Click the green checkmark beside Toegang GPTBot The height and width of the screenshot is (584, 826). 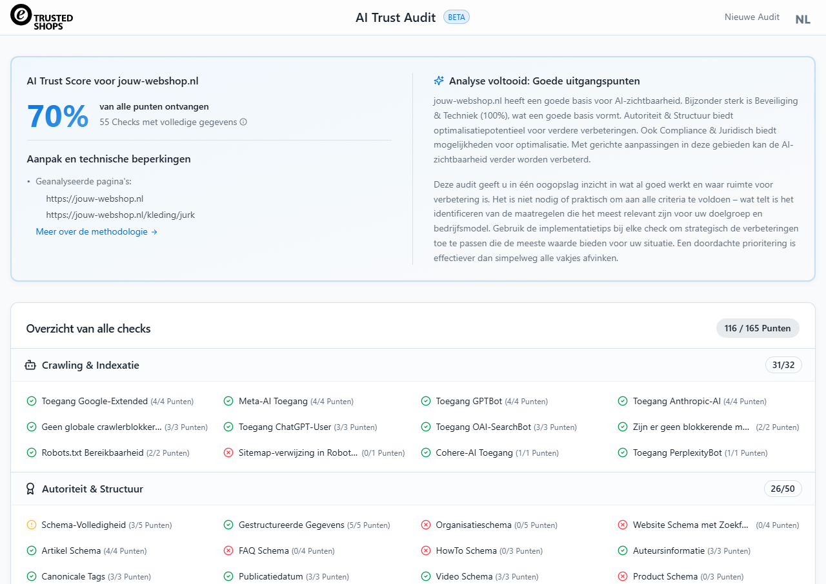click(x=426, y=402)
